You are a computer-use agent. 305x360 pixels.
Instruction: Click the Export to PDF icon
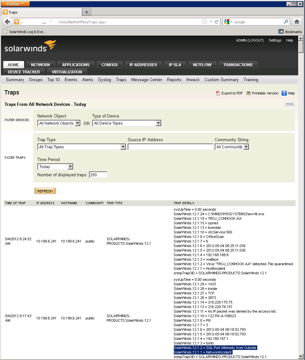pyautogui.click(x=218, y=93)
